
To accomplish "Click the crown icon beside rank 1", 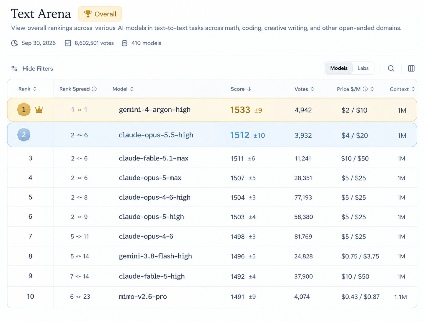I will coord(39,110).
